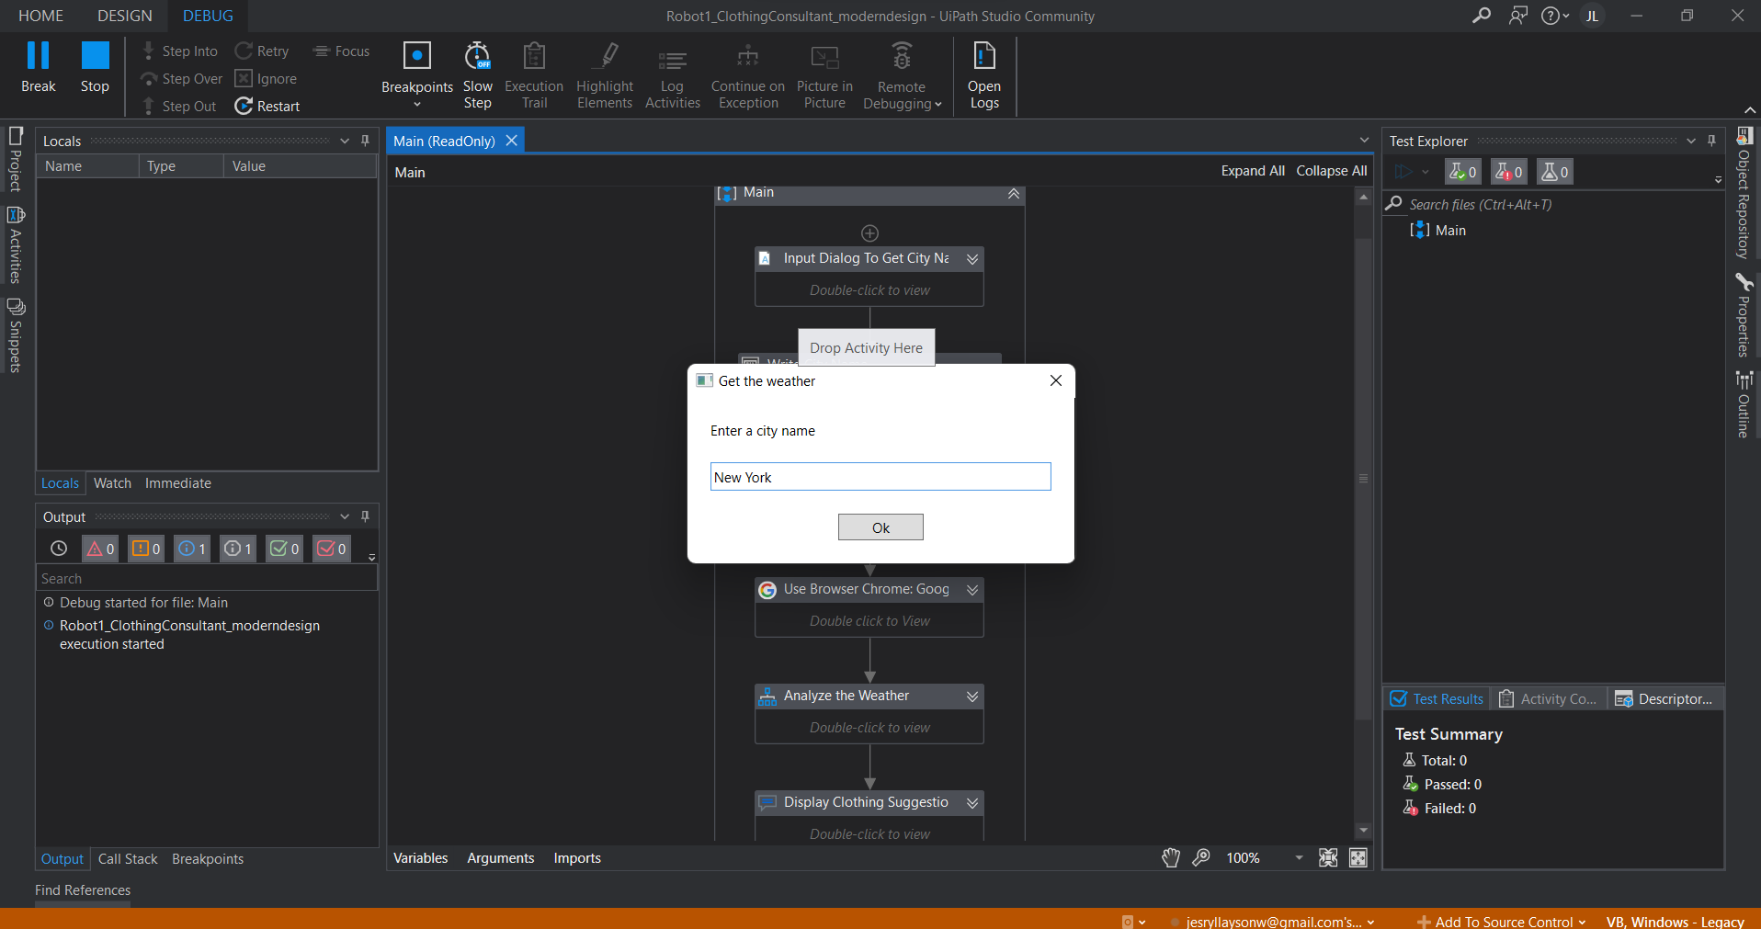The height and width of the screenshot is (929, 1761).
Task: Open the bottom Breakpoints panel tab
Action: [x=208, y=859]
